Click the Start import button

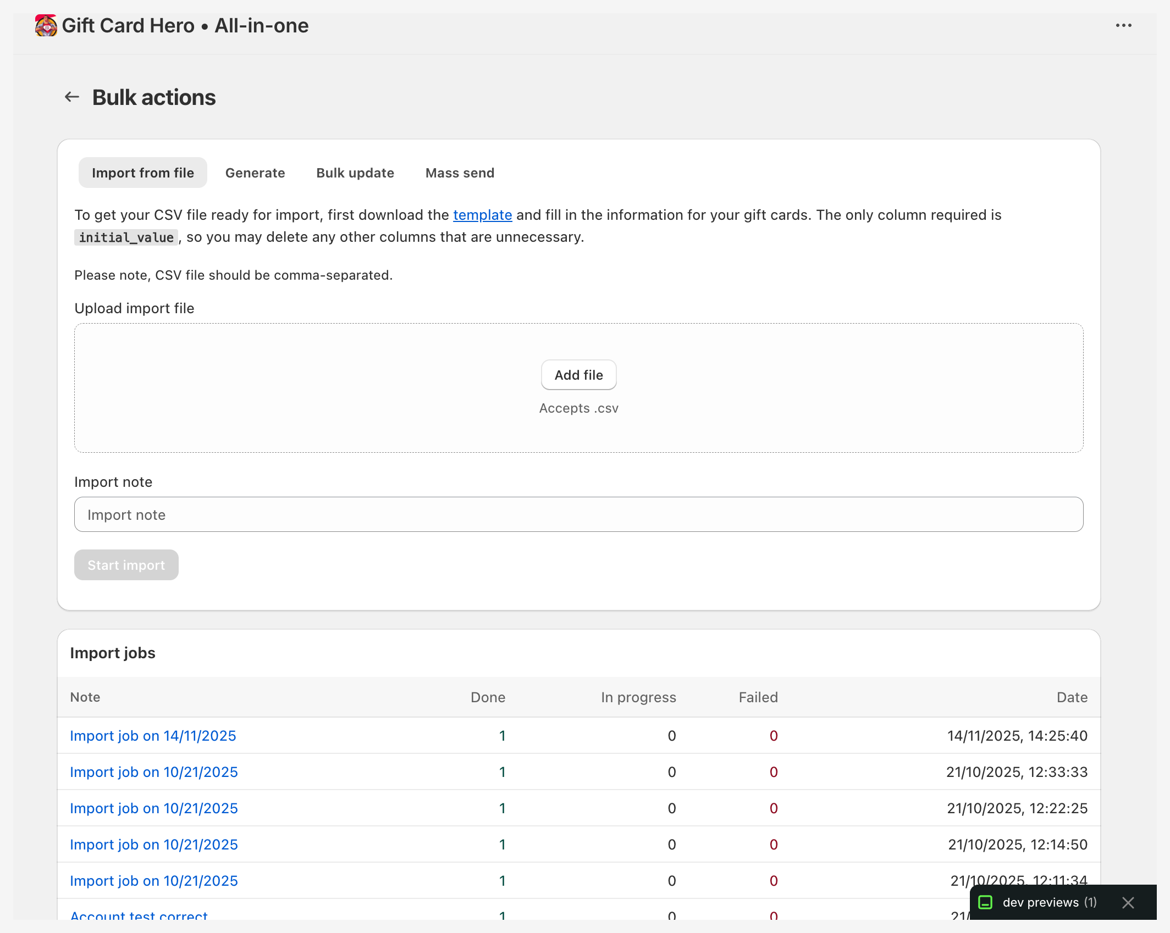click(126, 565)
